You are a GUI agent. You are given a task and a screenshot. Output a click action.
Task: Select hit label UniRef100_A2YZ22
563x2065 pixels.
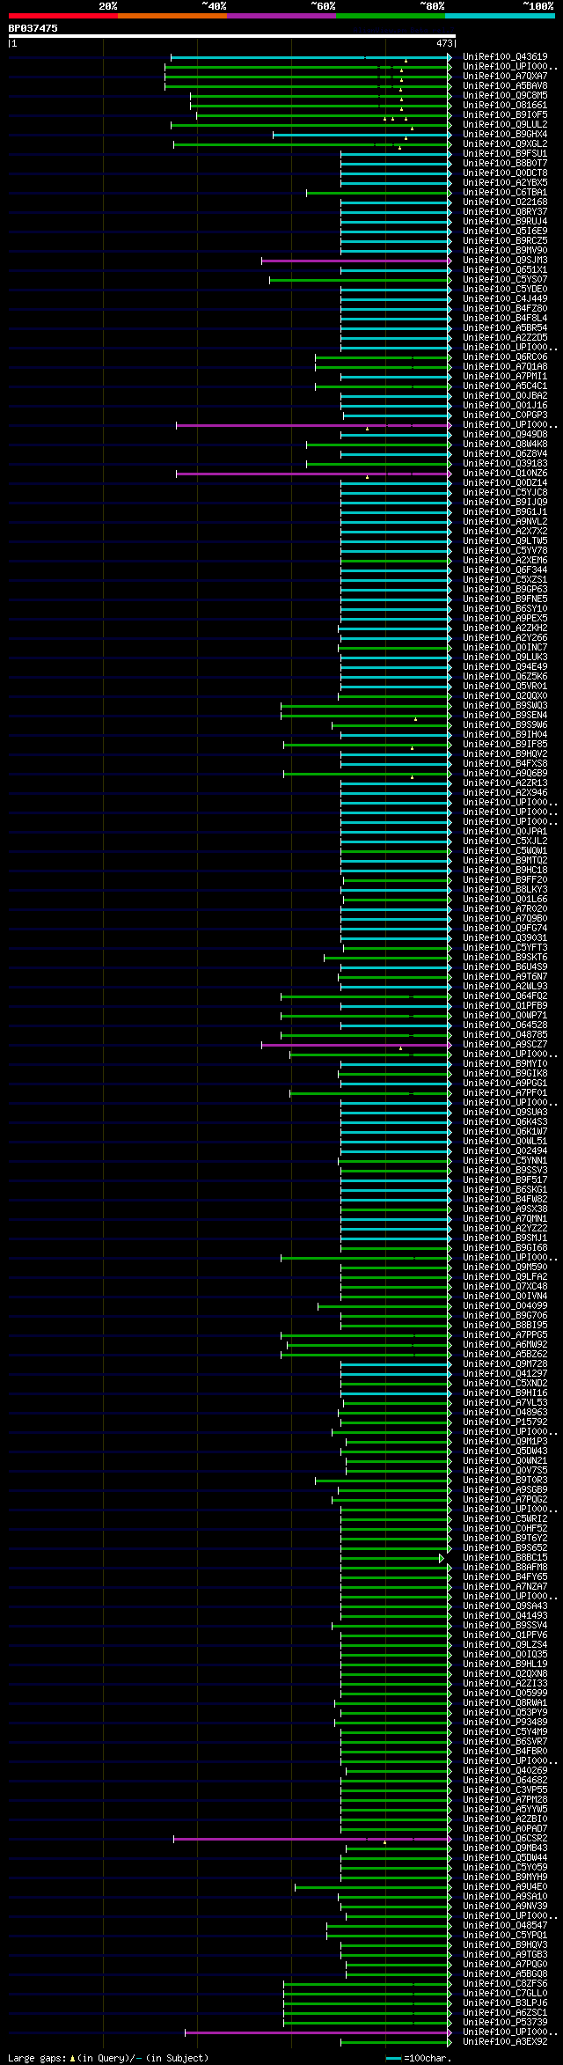(505, 1228)
